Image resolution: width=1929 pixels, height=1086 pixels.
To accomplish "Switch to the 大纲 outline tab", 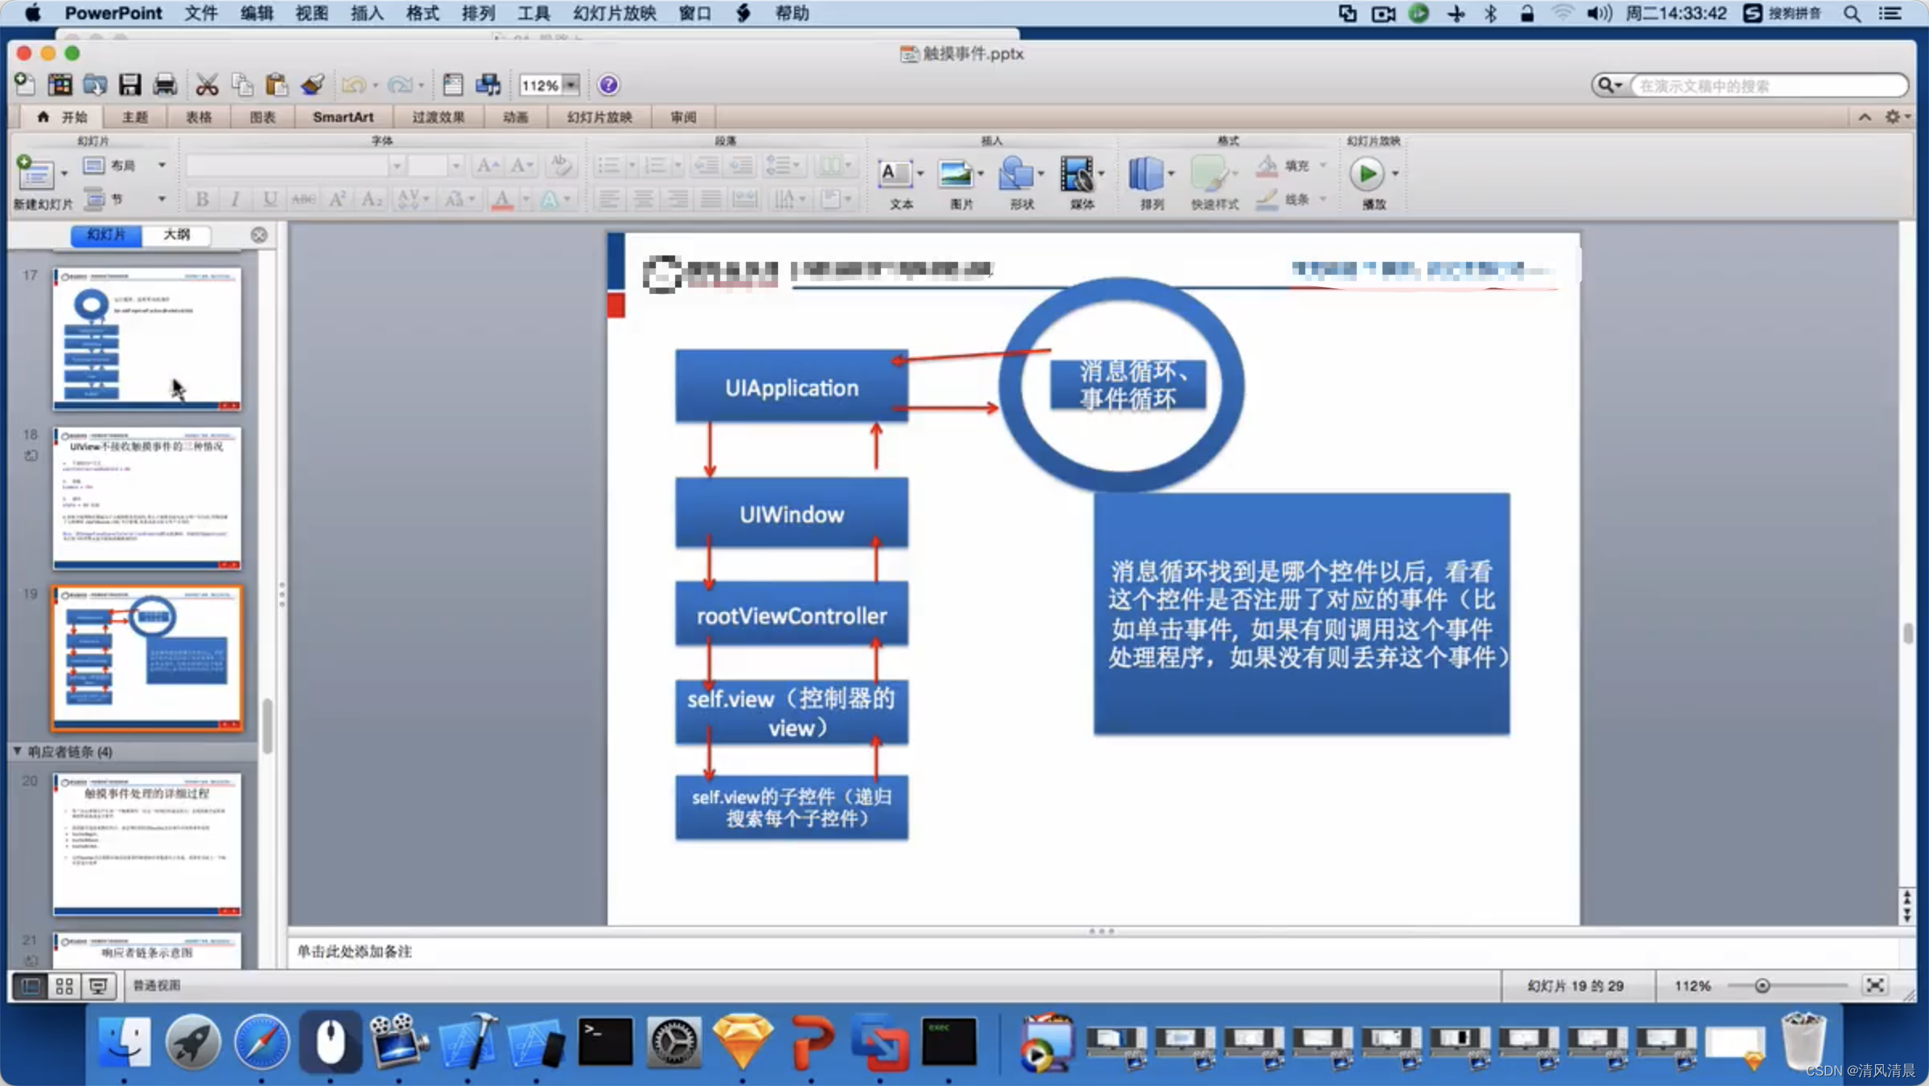I will point(177,235).
